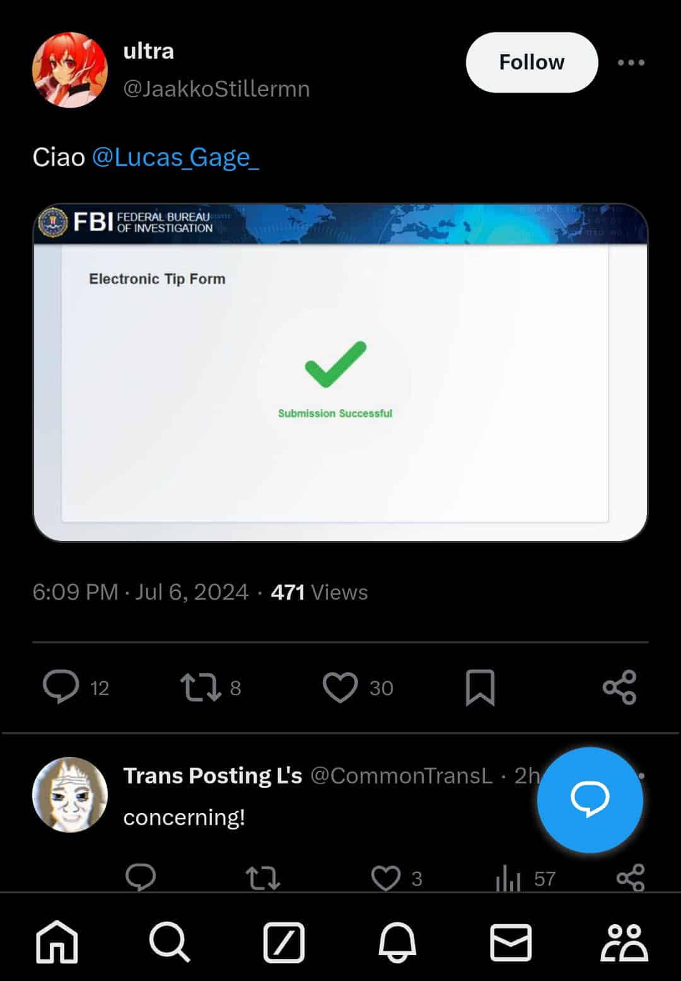Viewport: 681px width, 981px height.
Task: Open the Search tab
Action: point(170,942)
